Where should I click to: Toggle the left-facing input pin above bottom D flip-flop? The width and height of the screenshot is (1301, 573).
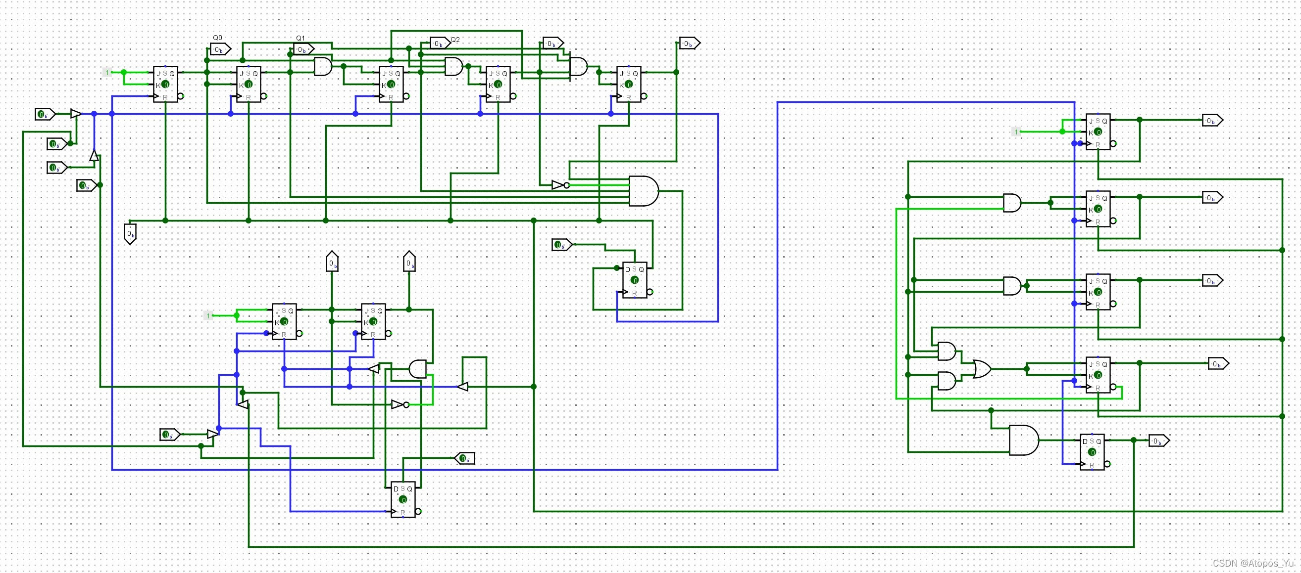464,458
